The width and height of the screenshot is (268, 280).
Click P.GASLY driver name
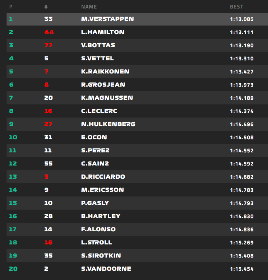tap(95, 203)
